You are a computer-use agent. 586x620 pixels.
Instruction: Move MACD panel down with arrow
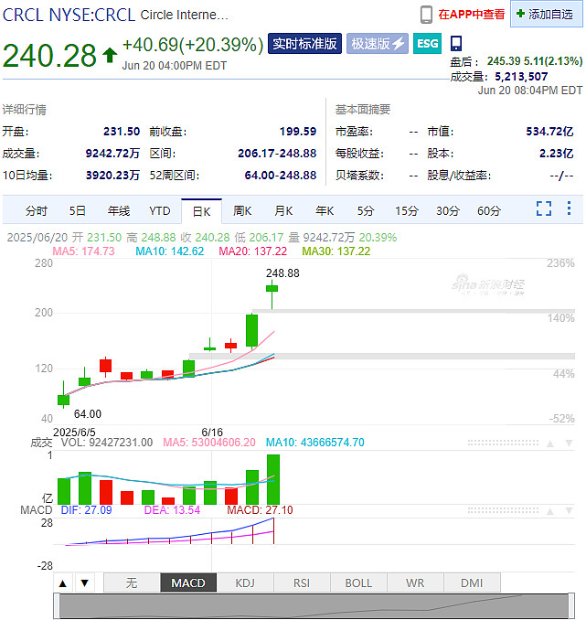569,511
